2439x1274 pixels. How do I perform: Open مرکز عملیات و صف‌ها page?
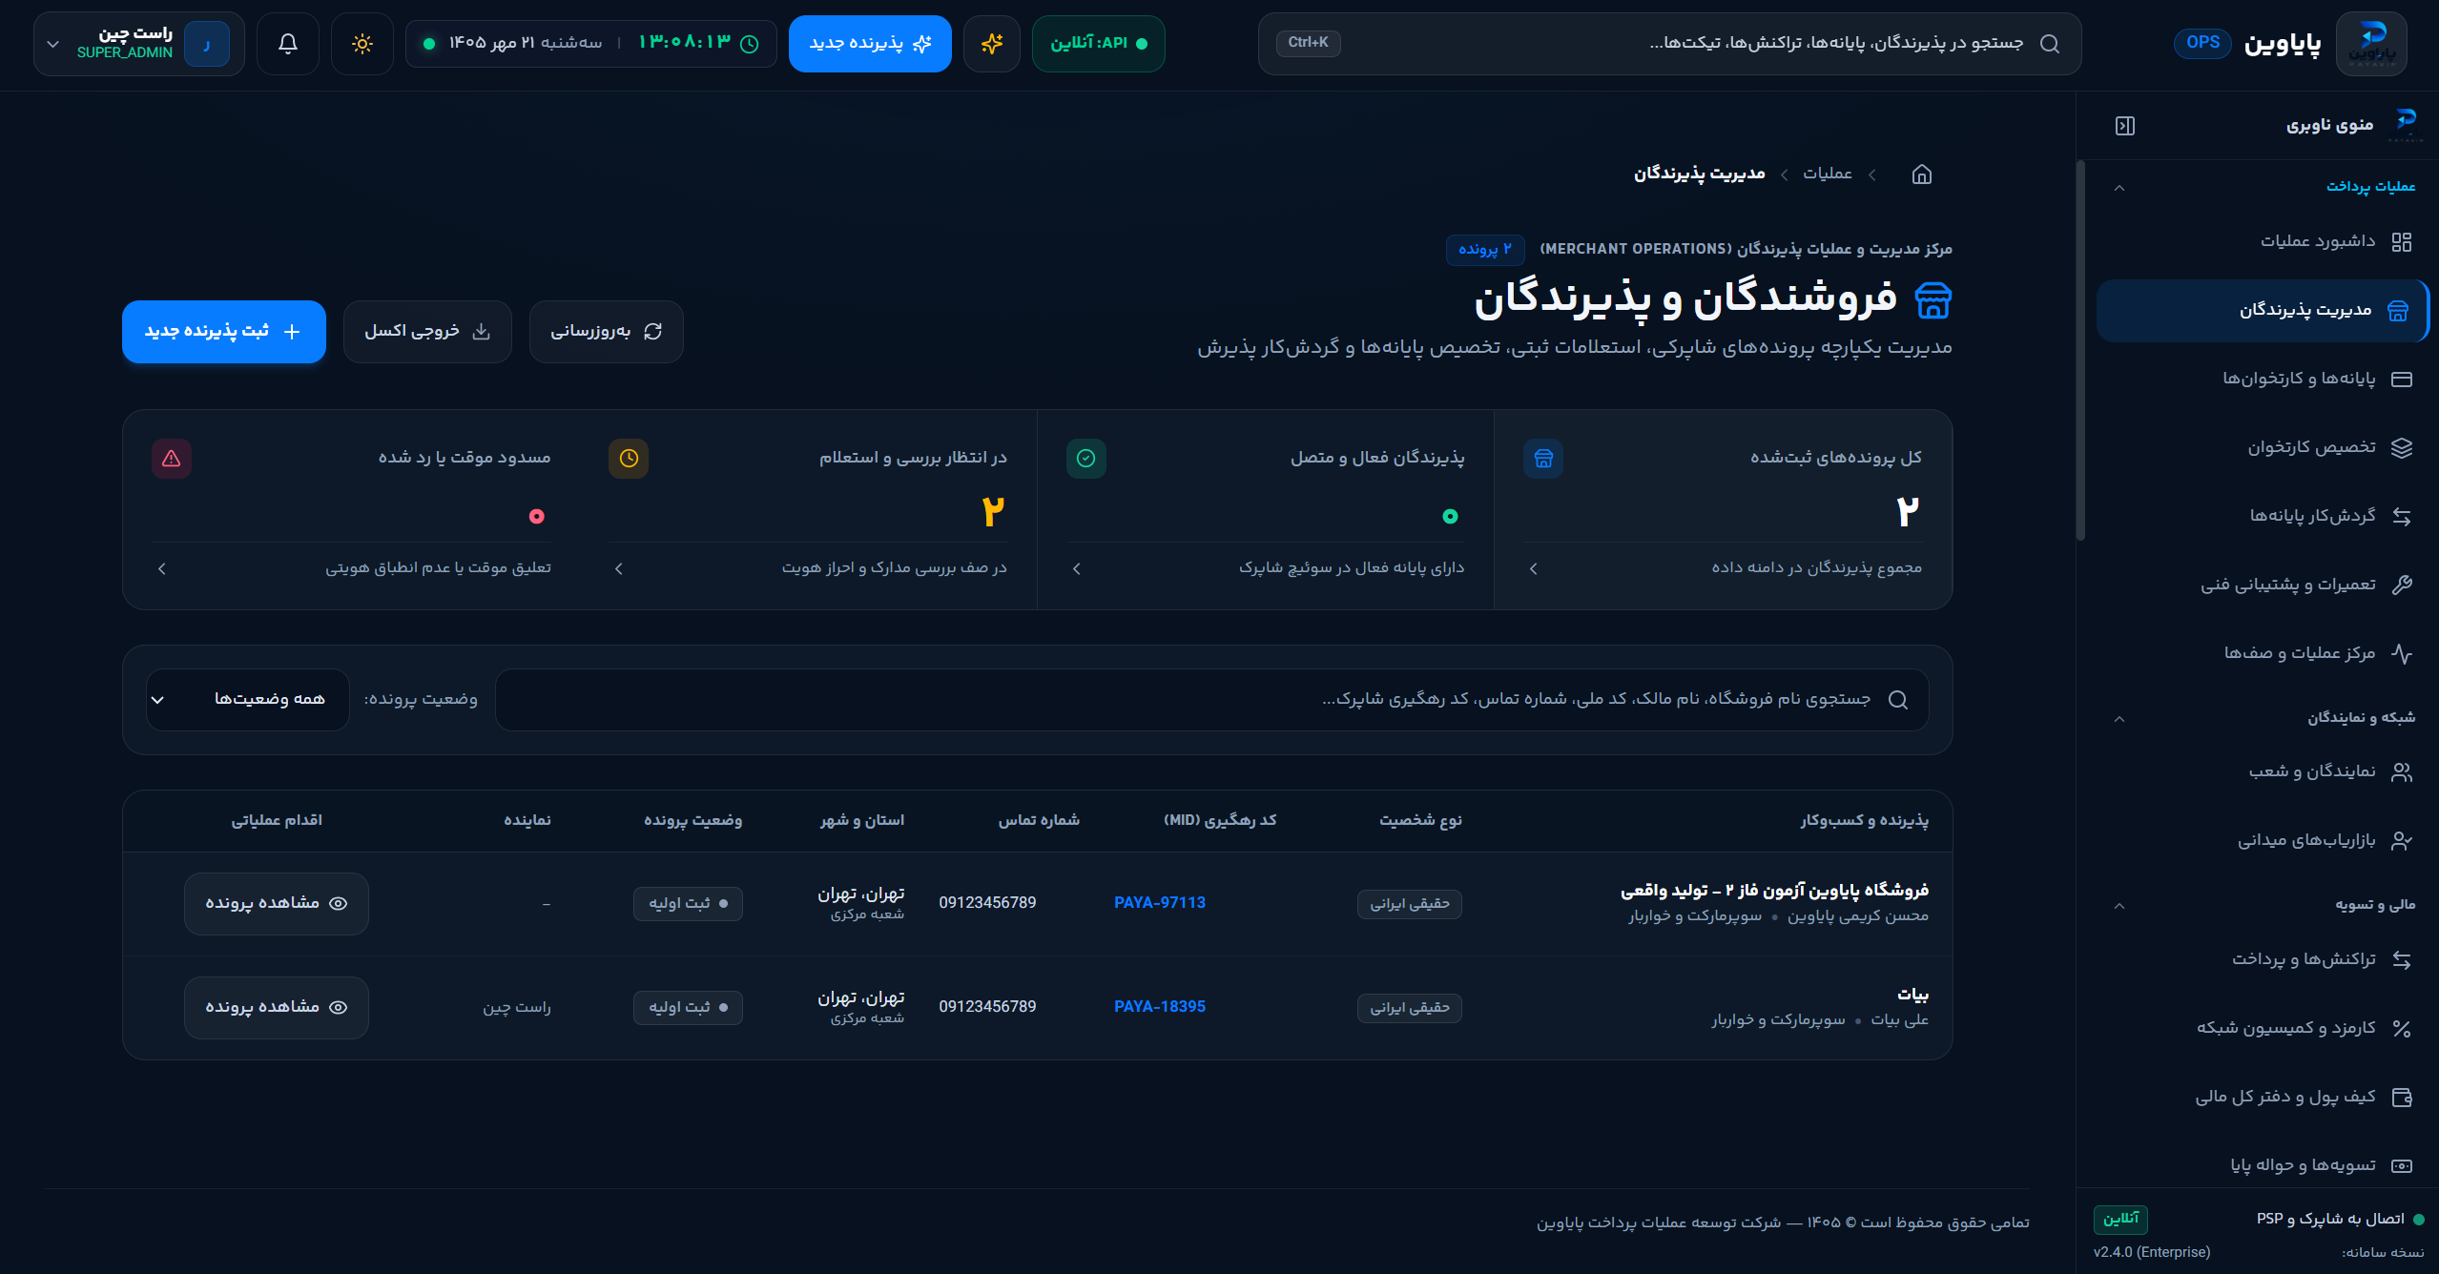[x=2263, y=653]
